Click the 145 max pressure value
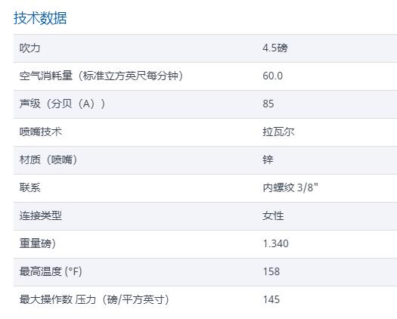Image resolution: width=397 pixels, height=319 pixels. (x=271, y=299)
